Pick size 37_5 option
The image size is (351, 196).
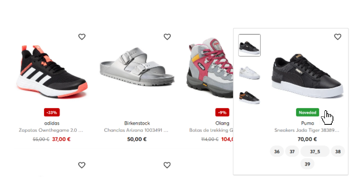(315, 152)
